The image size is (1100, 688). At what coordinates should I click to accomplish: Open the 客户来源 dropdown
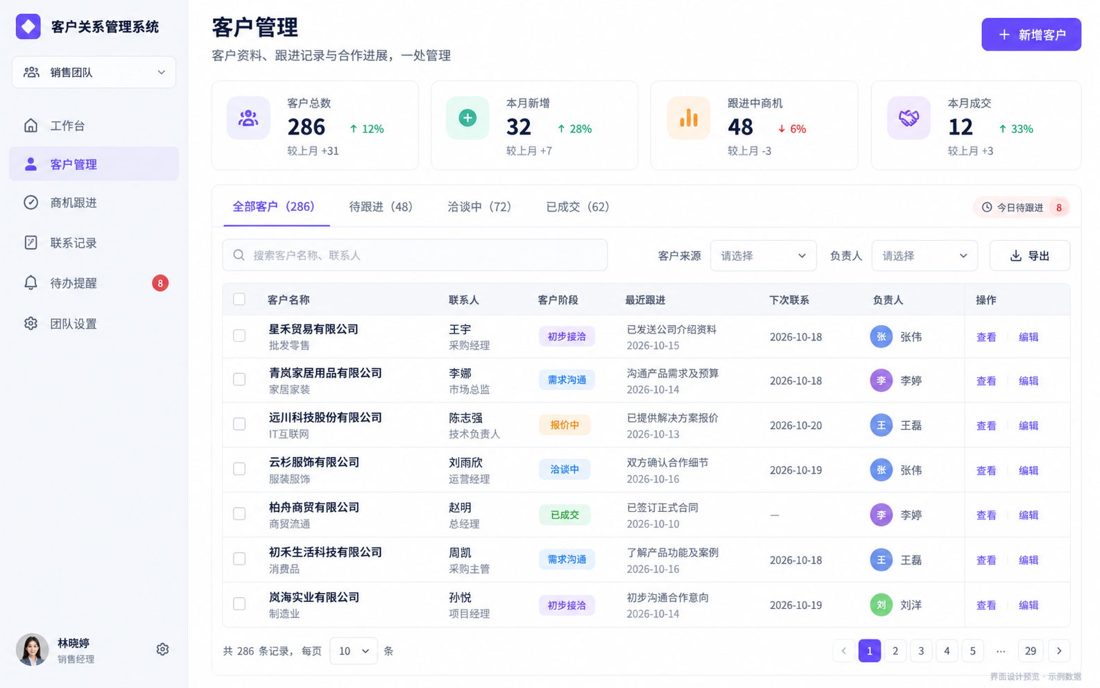763,256
